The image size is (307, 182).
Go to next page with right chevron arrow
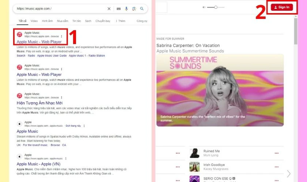click(289, 174)
